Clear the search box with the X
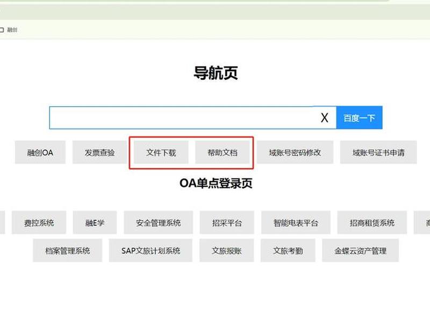This screenshot has height=322, width=430. coord(325,118)
